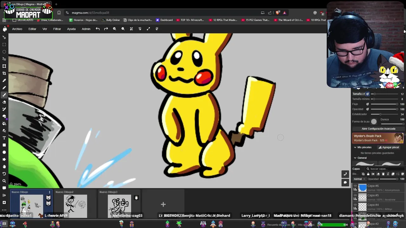Toggle visibility of Capa #6 layer

[355, 186]
